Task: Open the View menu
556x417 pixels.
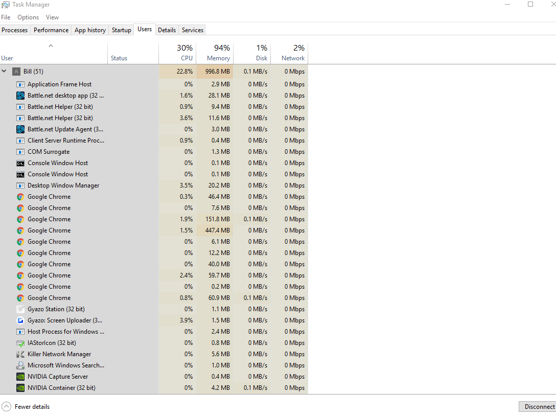Action: (52, 17)
